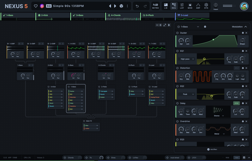Adjust the Distortion Wet knob

pyautogui.click(x=188, y=76)
